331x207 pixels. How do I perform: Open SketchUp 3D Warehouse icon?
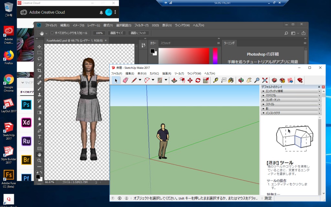click(x=274, y=80)
